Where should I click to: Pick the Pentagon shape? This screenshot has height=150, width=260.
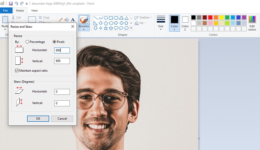(x=106, y=23)
